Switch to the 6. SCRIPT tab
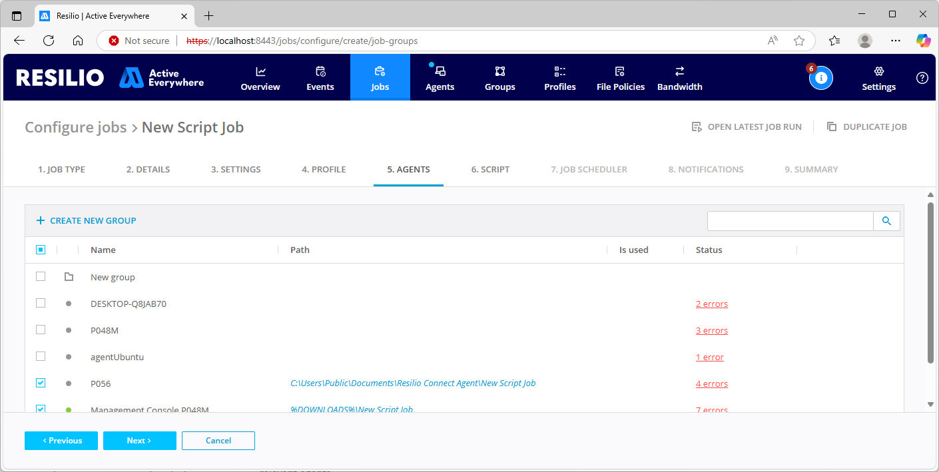Image resolution: width=939 pixels, height=472 pixels. click(490, 169)
